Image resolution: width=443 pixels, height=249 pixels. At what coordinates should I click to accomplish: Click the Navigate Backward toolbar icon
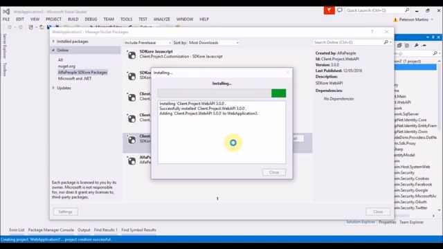coord(10,27)
